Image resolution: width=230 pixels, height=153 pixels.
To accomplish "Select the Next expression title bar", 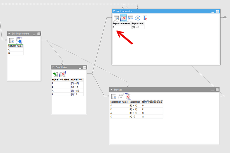I will pyautogui.click(x=166, y=11).
